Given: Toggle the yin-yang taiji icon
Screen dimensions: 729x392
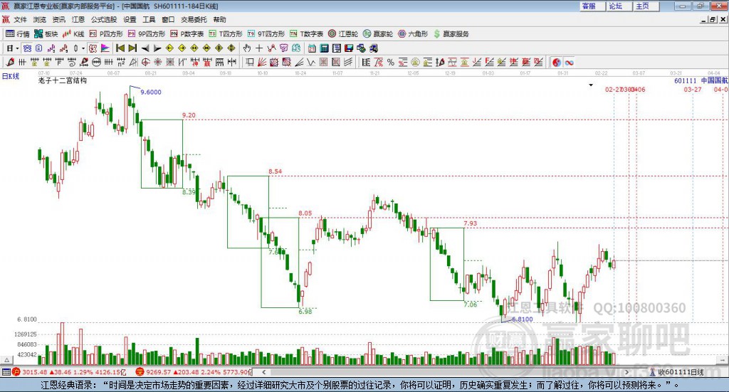Looking at the screenshot, I should 557,62.
